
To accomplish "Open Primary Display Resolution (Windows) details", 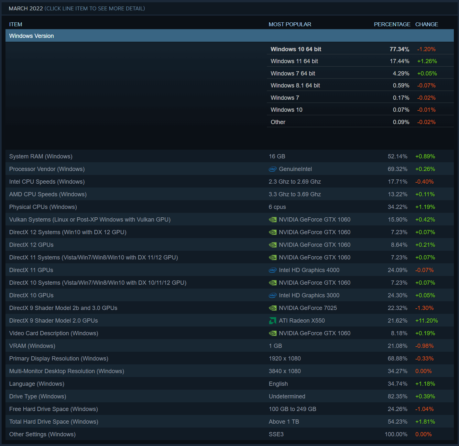I will point(230,358).
